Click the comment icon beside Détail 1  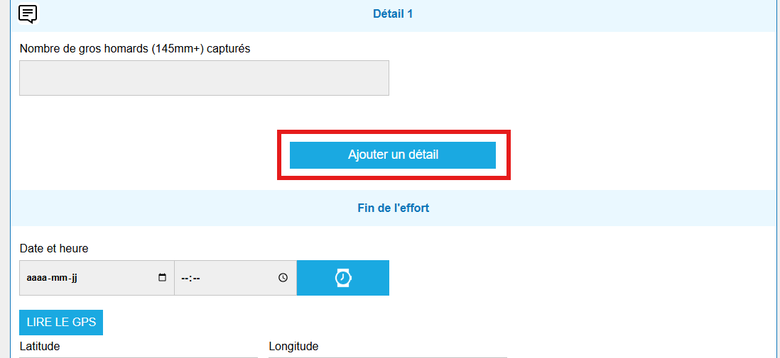pos(28,13)
